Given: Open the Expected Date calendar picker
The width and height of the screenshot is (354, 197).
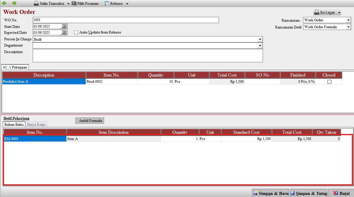Looking at the screenshot, I should pos(64,33).
